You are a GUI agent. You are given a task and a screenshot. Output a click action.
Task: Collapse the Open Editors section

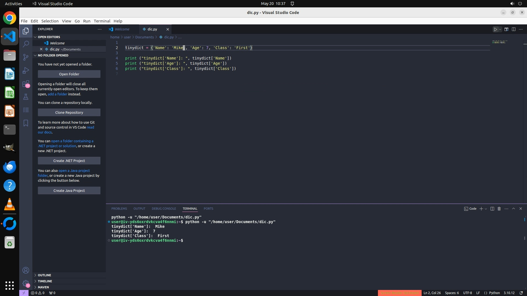coord(49,37)
